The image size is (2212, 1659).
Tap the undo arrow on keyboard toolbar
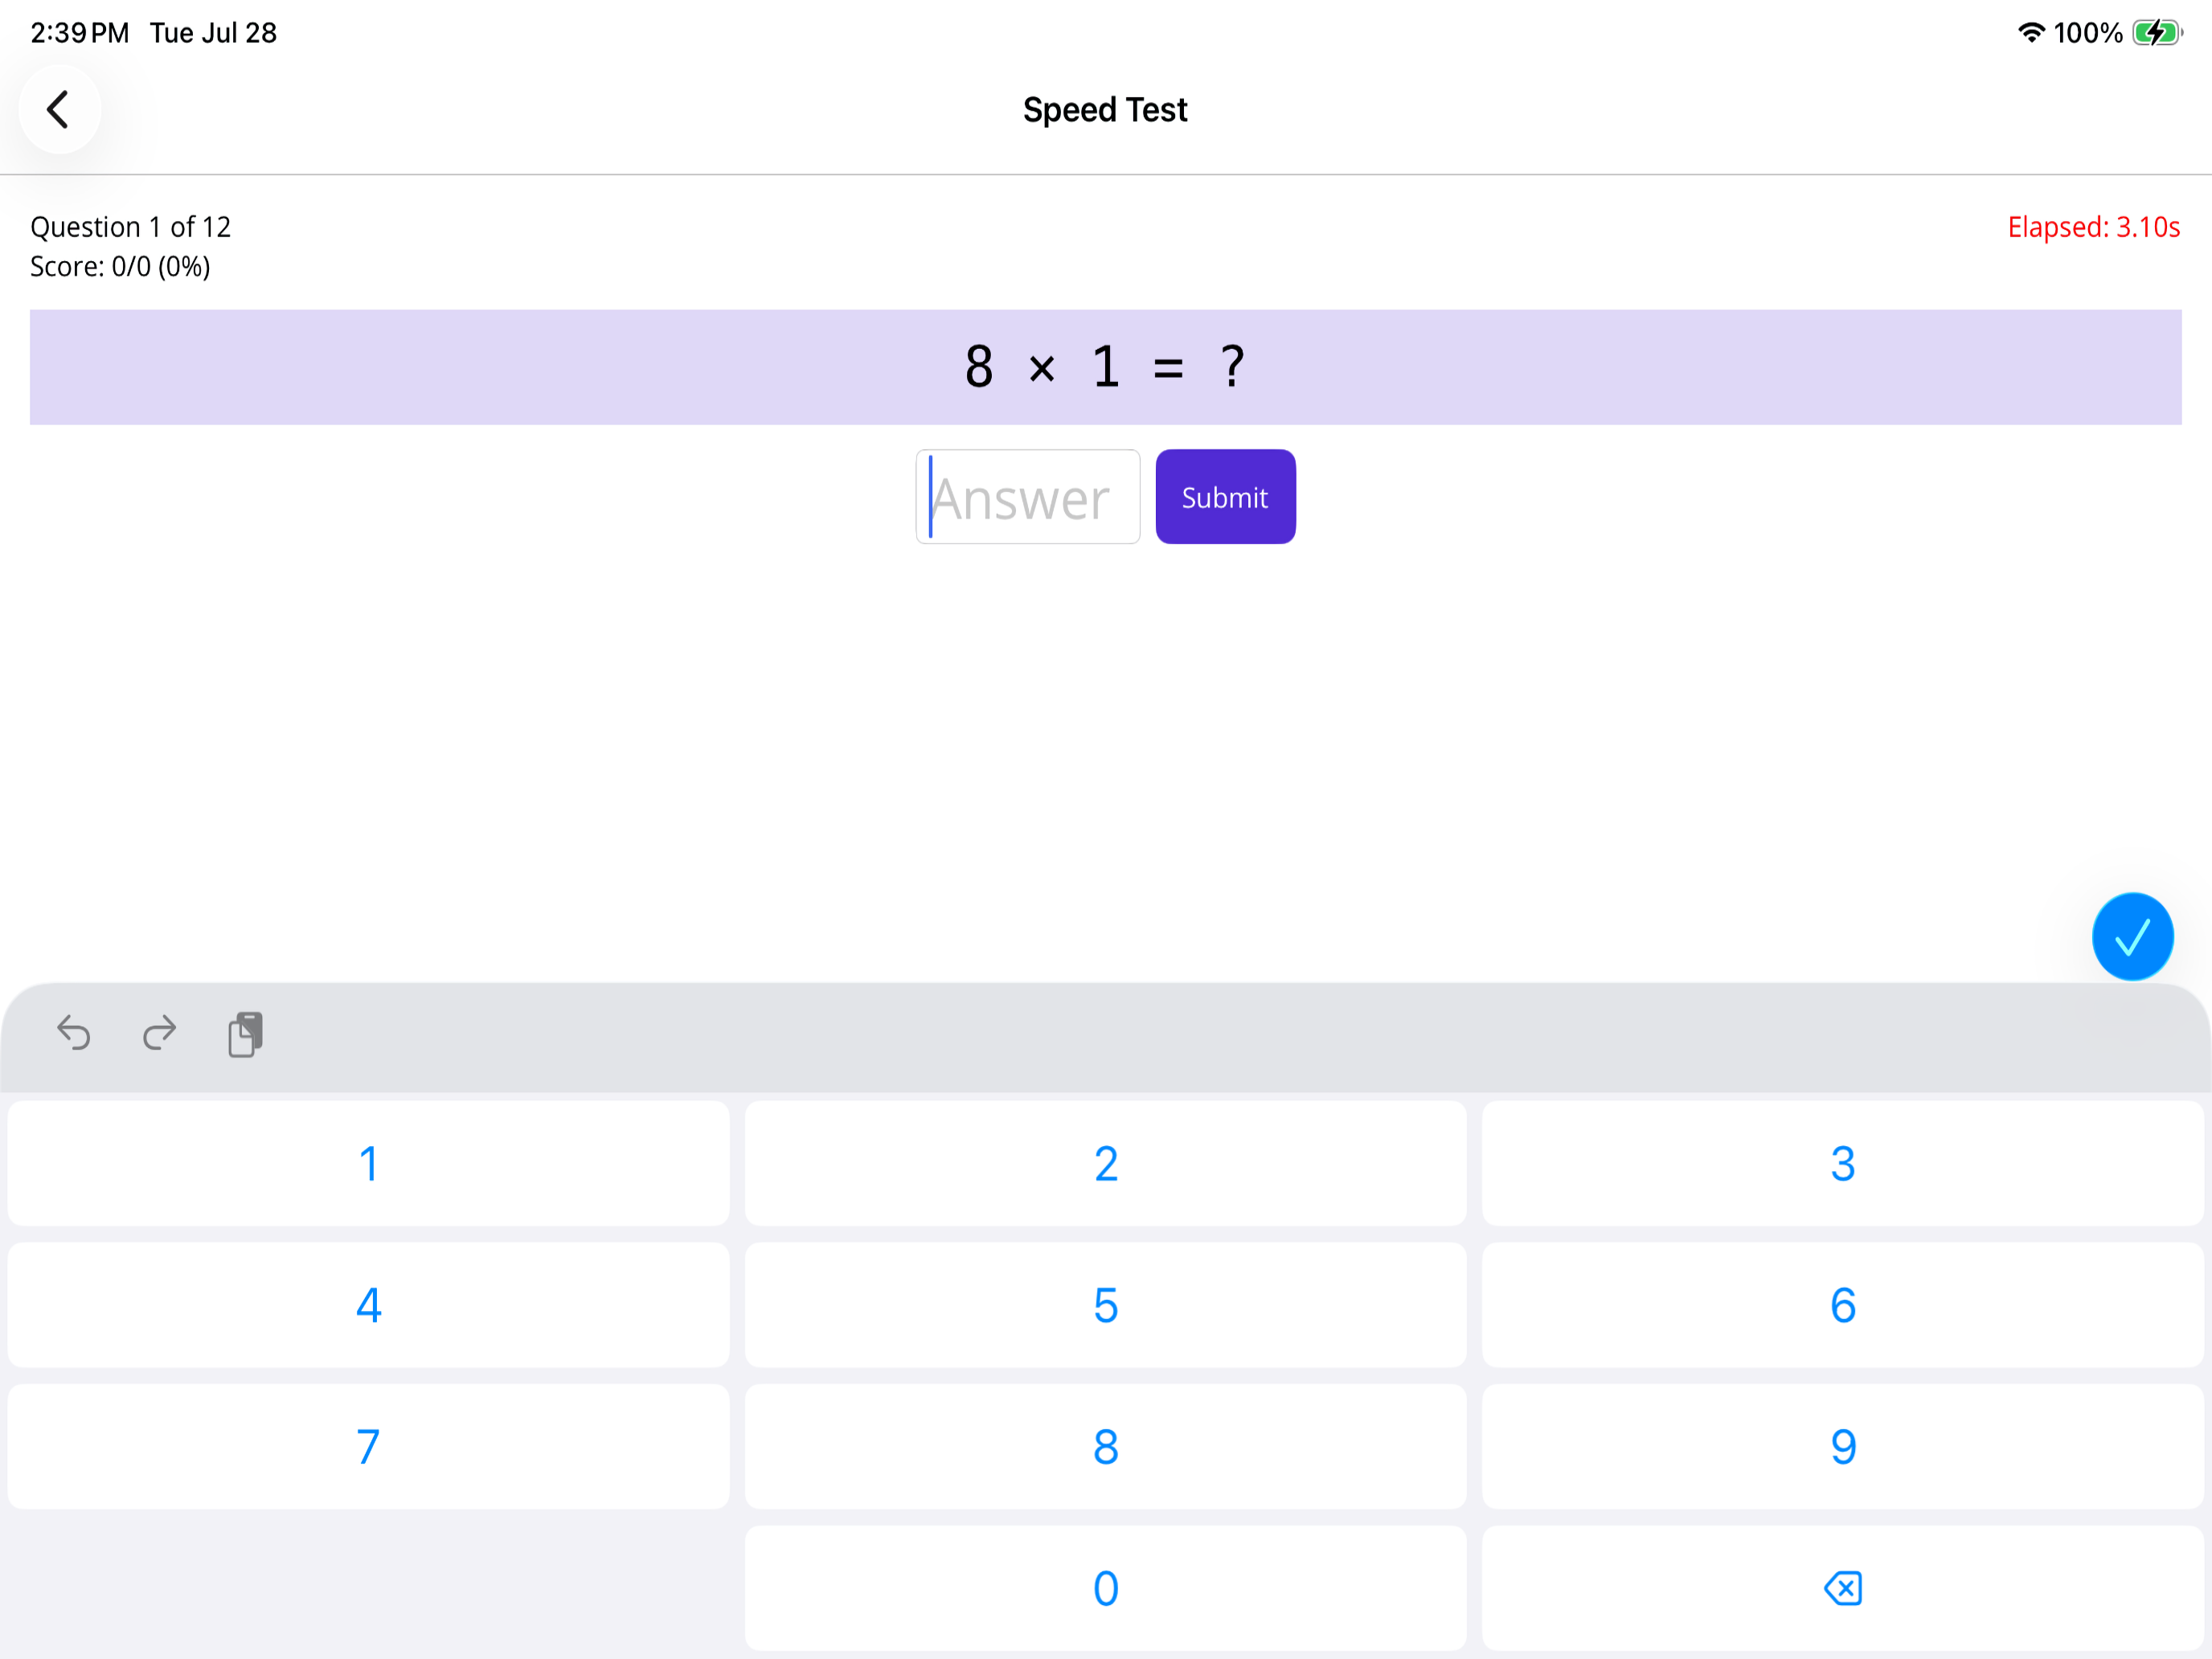[x=74, y=1033]
